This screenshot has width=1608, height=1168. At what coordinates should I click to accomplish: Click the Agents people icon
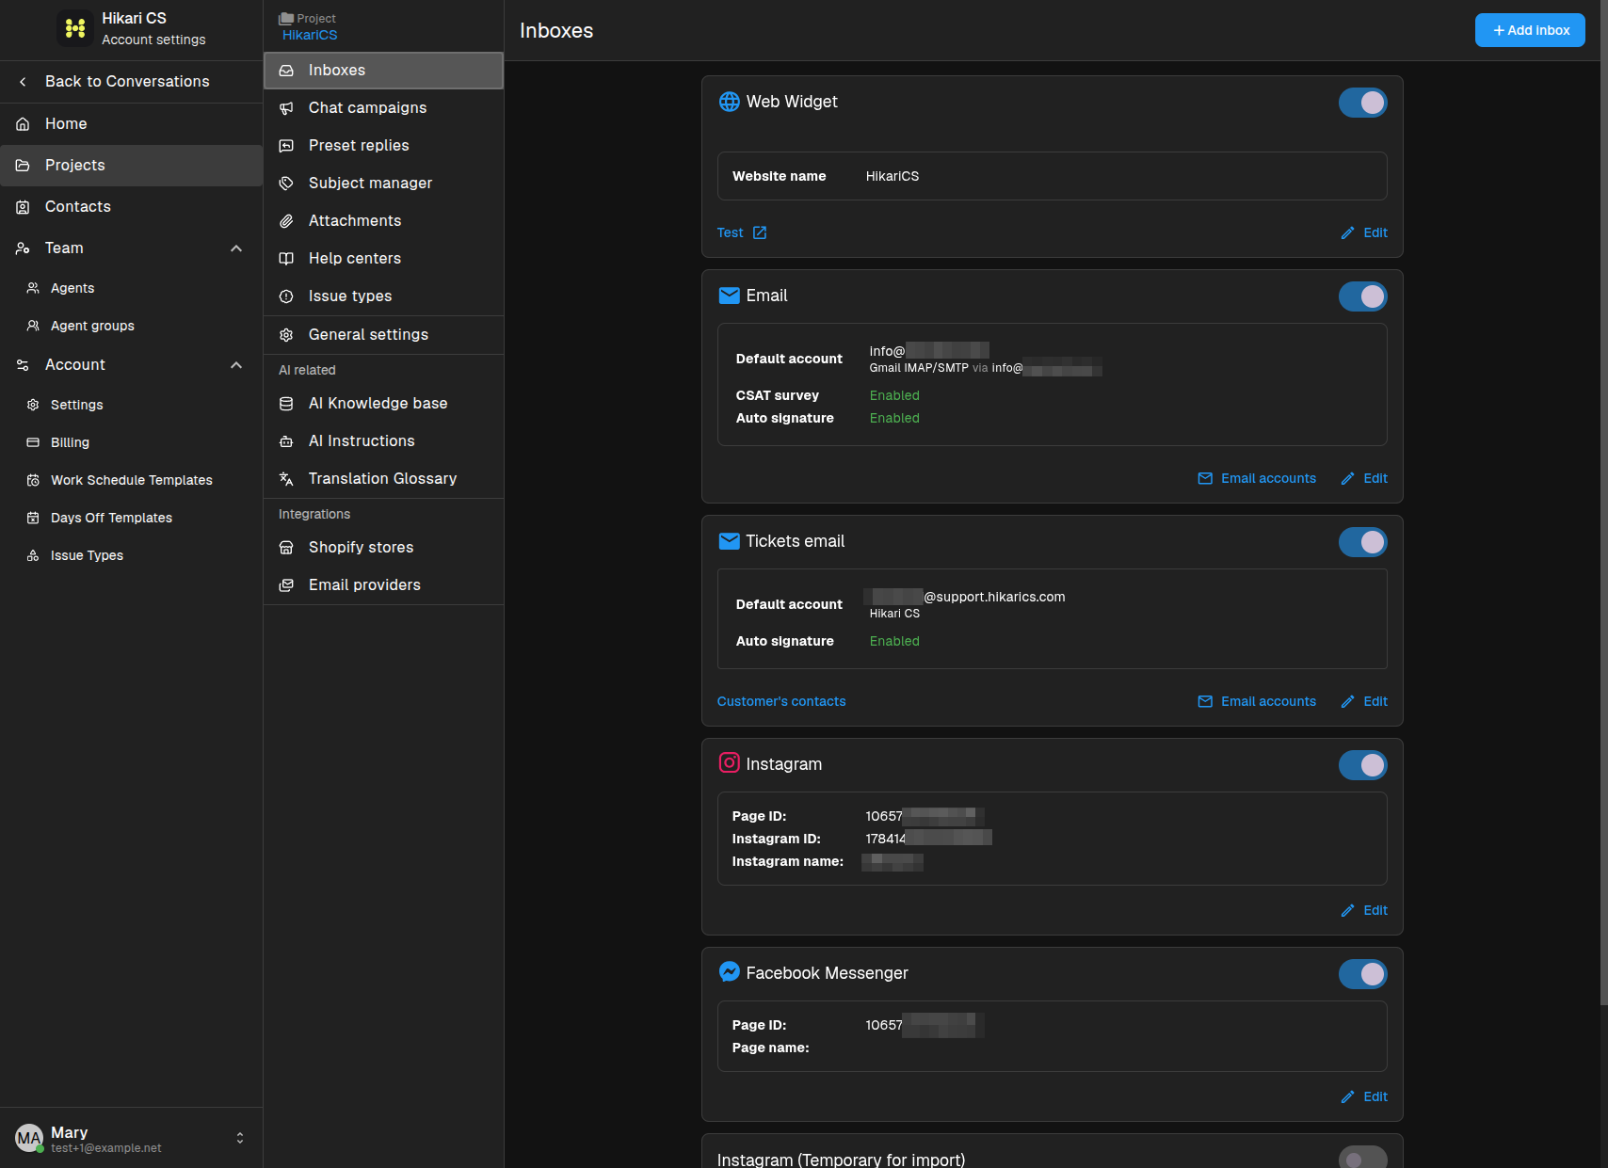pyautogui.click(x=33, y=288)
